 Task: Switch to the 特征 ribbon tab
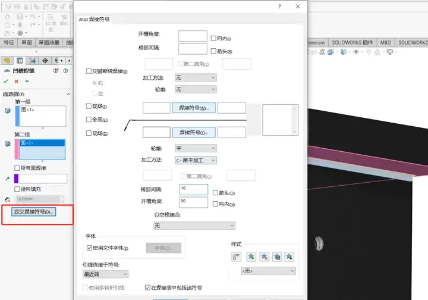click(x=9, y=43)
